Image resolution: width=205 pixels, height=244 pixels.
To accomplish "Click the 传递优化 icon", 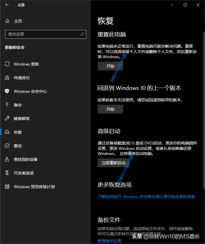I will point(7,77).
